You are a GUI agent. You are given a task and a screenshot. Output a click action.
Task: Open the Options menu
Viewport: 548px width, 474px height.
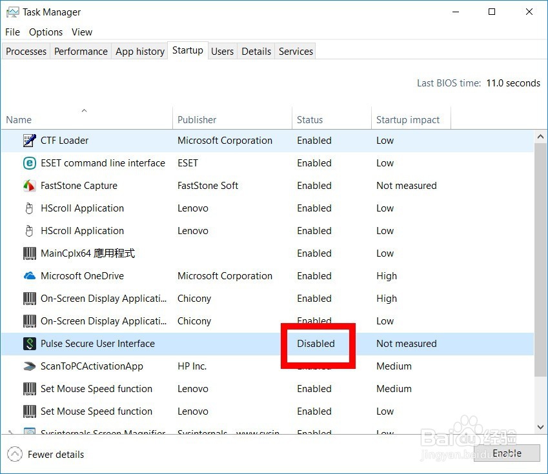point(46,32)
